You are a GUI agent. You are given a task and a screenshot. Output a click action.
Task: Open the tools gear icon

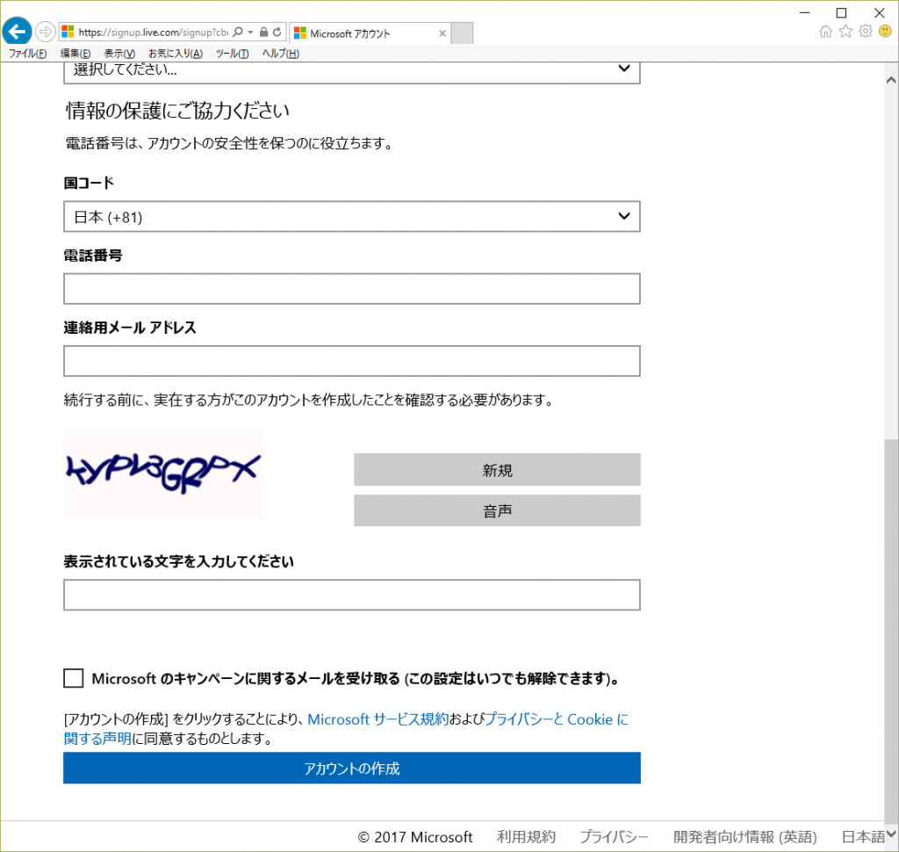(x=865, y=32)
